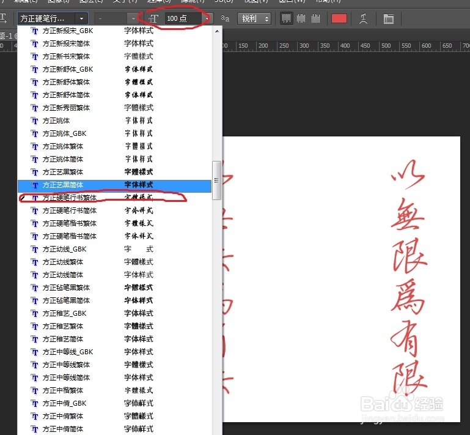Select font 方正新书宋繁体
Viewport: 470px width, 435px height.
coord(114,56)
